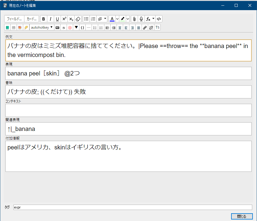This screenshot has height=221, width=257.
Task: Click the eraser remove-formatting icon
Action: [x=78, y=19]
